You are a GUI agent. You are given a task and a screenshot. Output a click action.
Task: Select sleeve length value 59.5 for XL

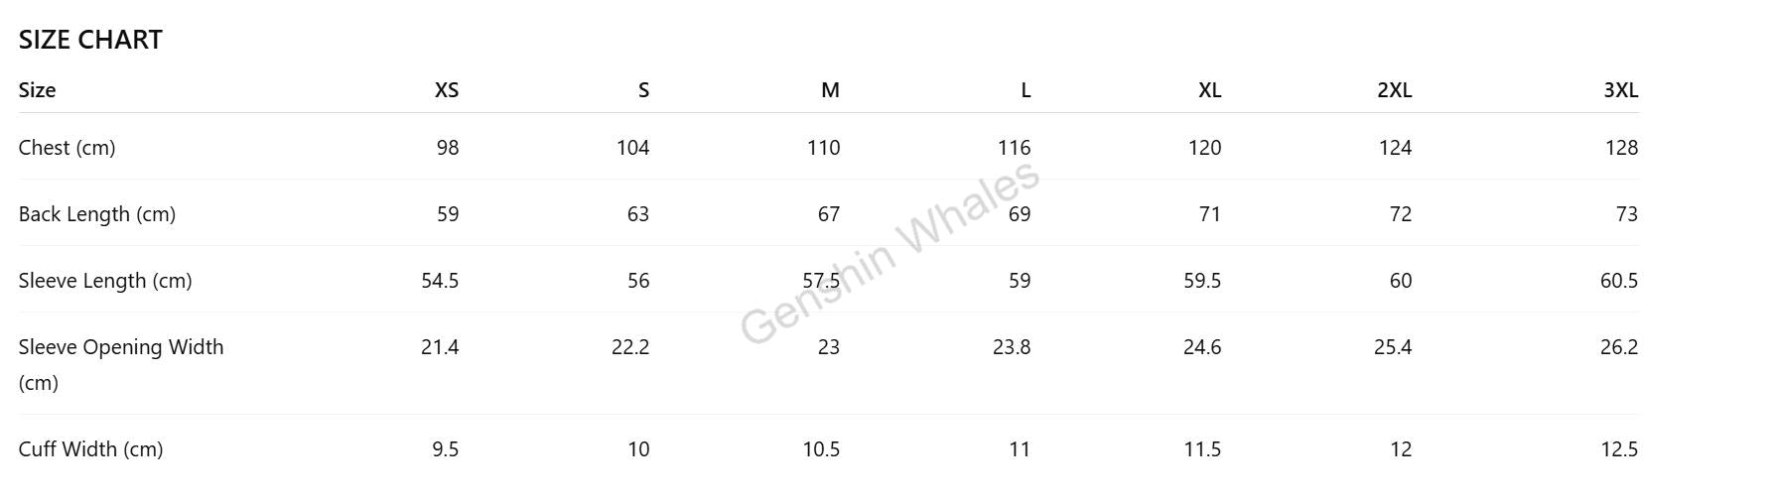click(x=1202, y=281)
